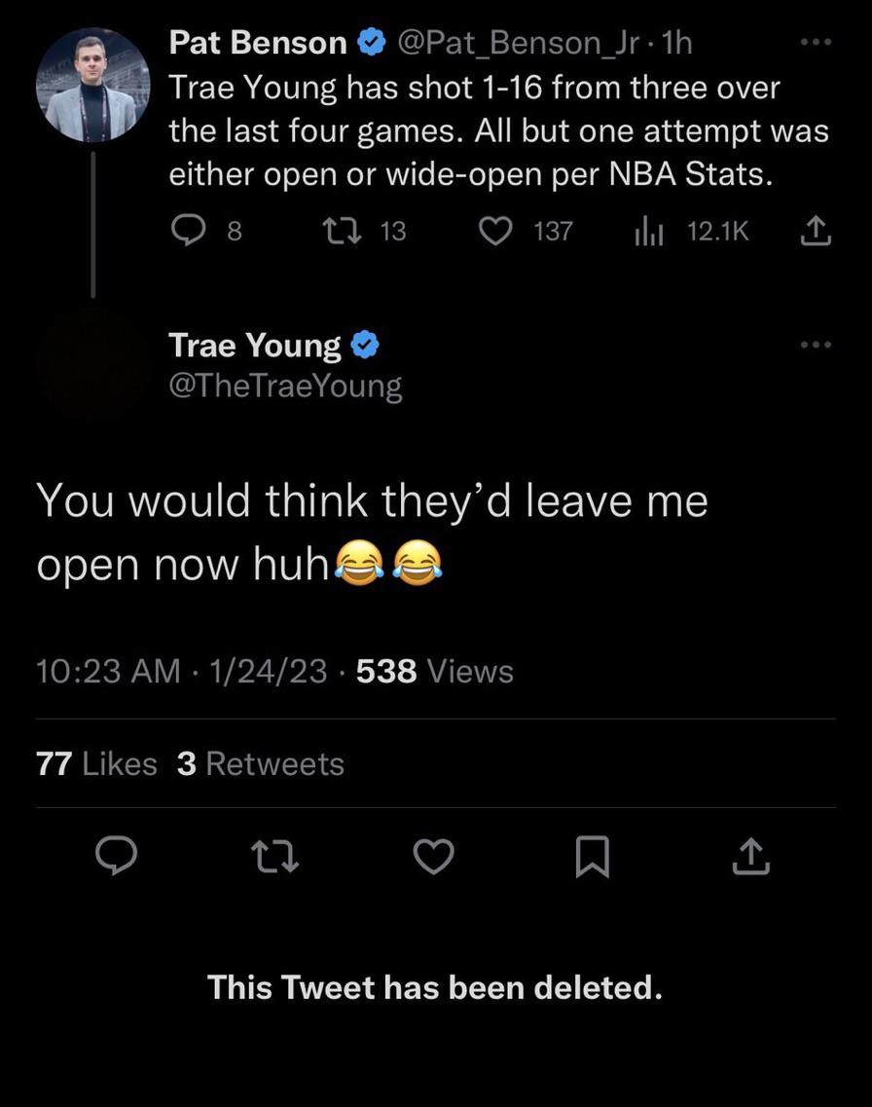Screen dimensions: 872x1107
Task: Reply to Pat Benson's tweet
Action: [x=185, y=230]
